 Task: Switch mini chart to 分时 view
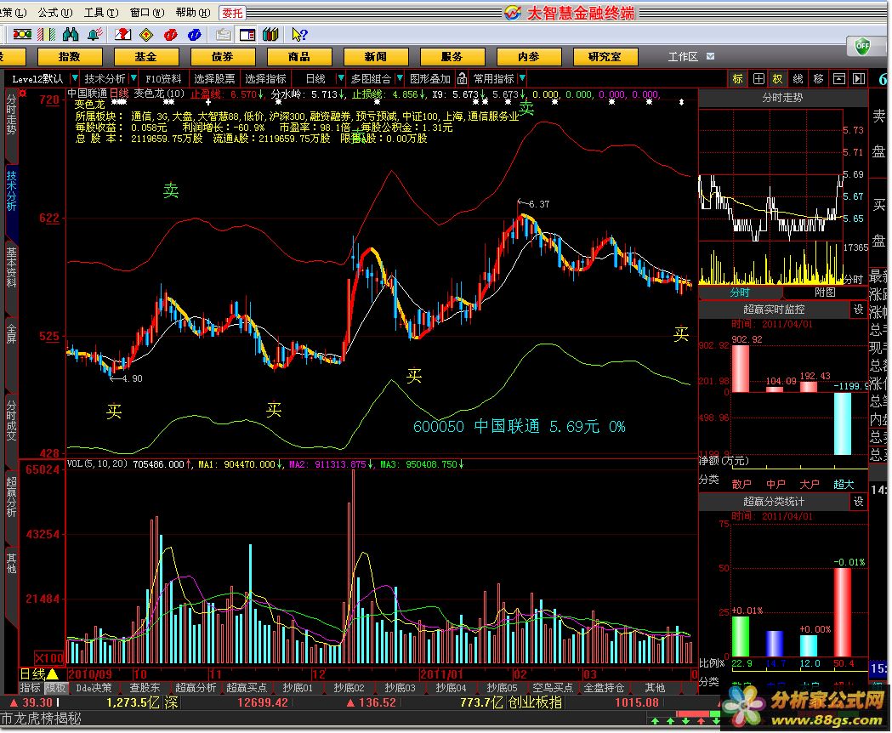tap(740, 293)
